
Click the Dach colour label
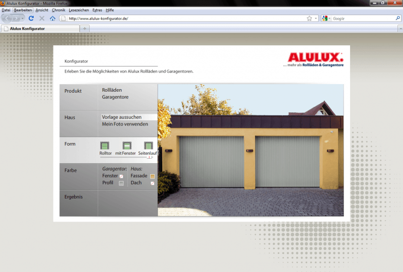tap(136, 182)
